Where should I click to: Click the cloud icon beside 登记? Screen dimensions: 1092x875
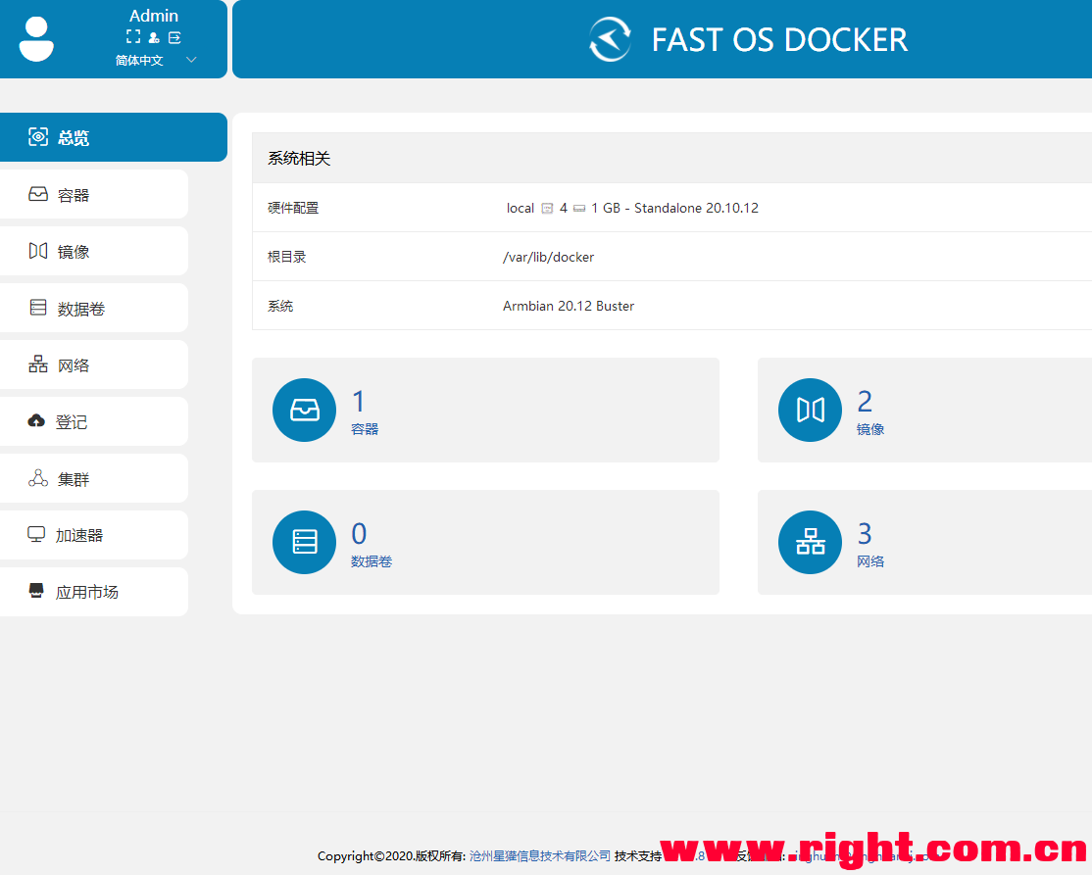[36, 420]
